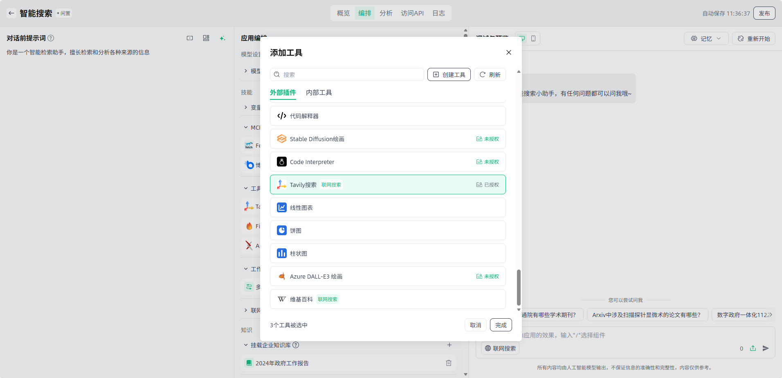Click the 线性图表 chart icon
782x378 pixels.
pyautogui.click(x=281, y=207)
